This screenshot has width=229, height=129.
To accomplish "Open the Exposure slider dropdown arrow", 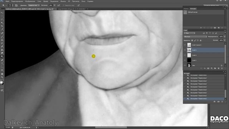I will pos(54,5).
